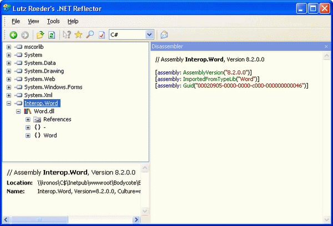
Task: Expand the Word namespace node
Action: 28,136
